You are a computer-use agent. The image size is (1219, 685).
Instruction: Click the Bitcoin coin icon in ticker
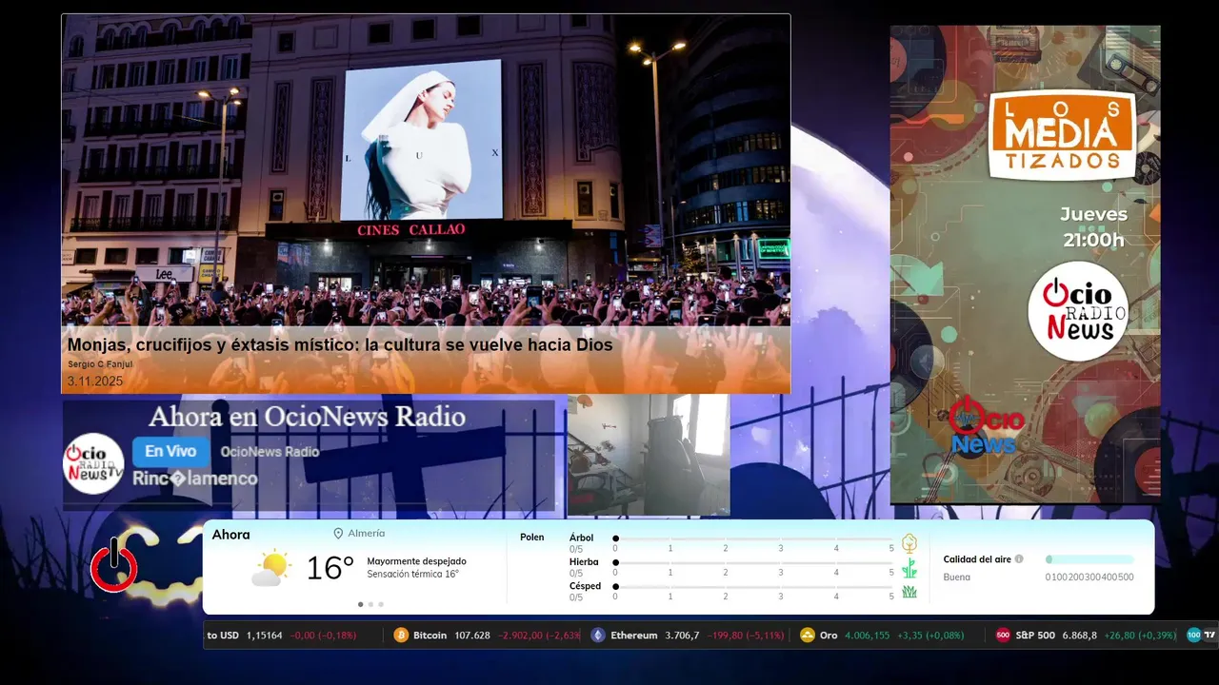401,635
